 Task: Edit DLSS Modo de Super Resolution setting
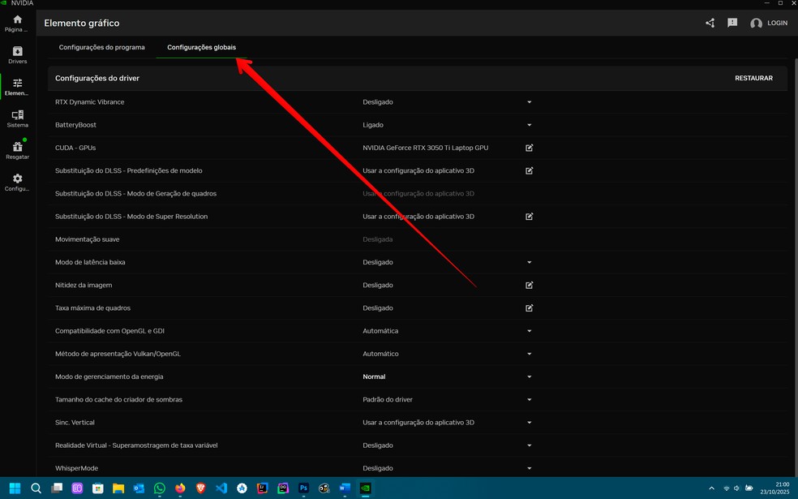pyautogui.click(x=529, y=217)
